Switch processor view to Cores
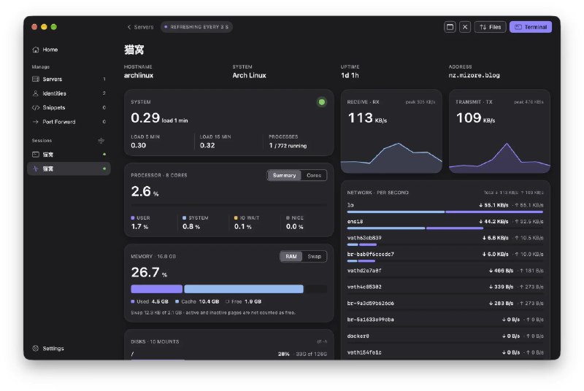This screenshot has height=391, width=584. [314, 175]
